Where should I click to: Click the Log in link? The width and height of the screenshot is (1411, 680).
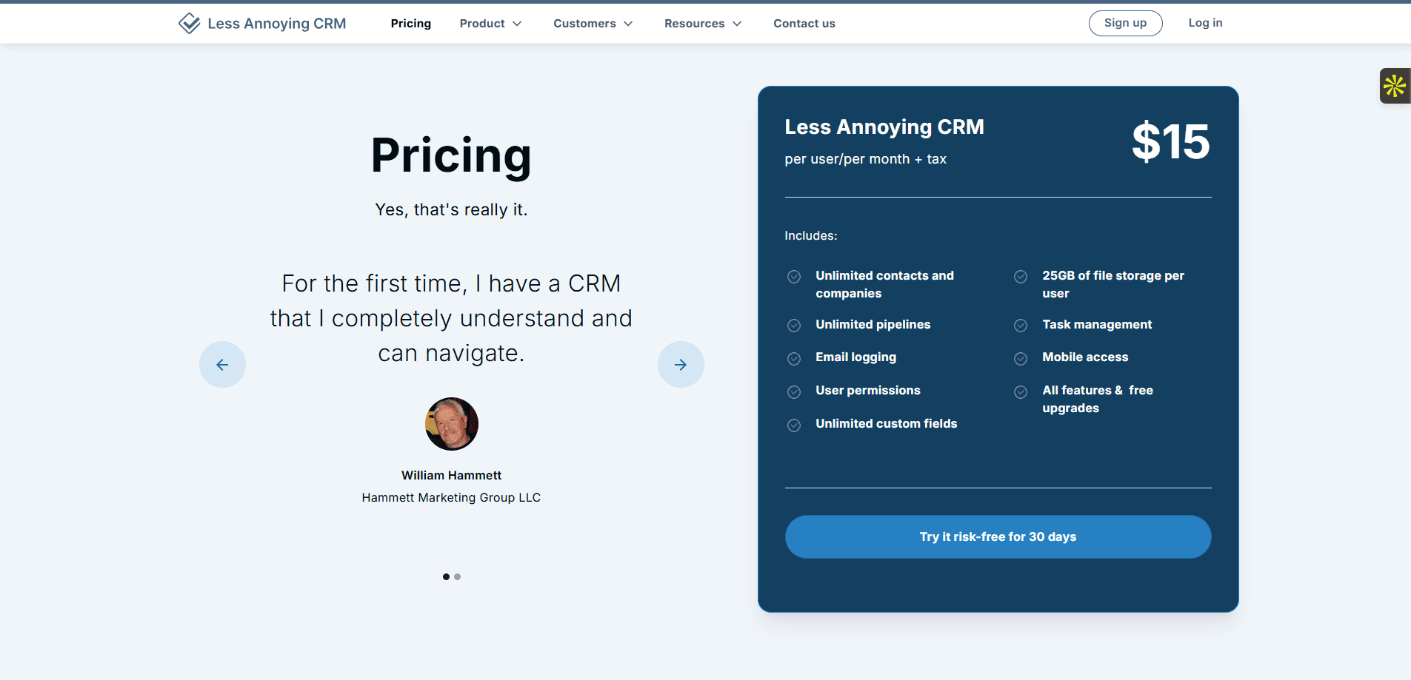click(1205, 23)
